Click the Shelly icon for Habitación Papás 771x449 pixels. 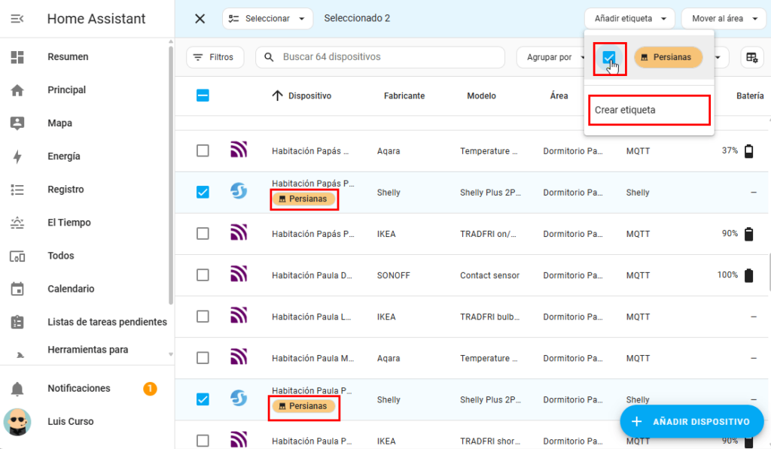point(239,192)
